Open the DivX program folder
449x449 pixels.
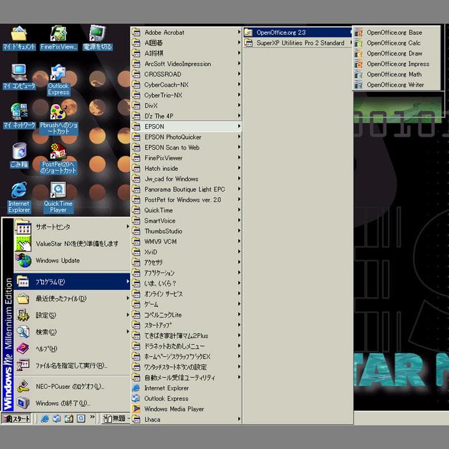(x=186, y=105)
